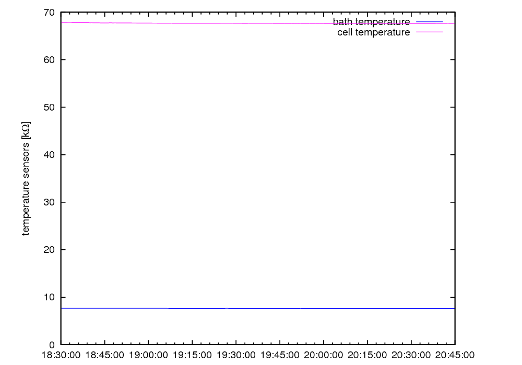Select the 20:45:00 x-axis tick label
Viewport: 522px width, 365px height.
(x=455, y=355)
